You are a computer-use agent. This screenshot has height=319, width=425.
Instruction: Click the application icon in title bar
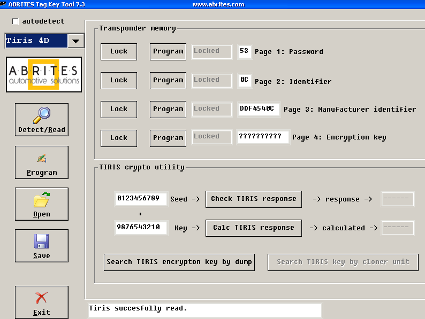(x=3, y=4)
